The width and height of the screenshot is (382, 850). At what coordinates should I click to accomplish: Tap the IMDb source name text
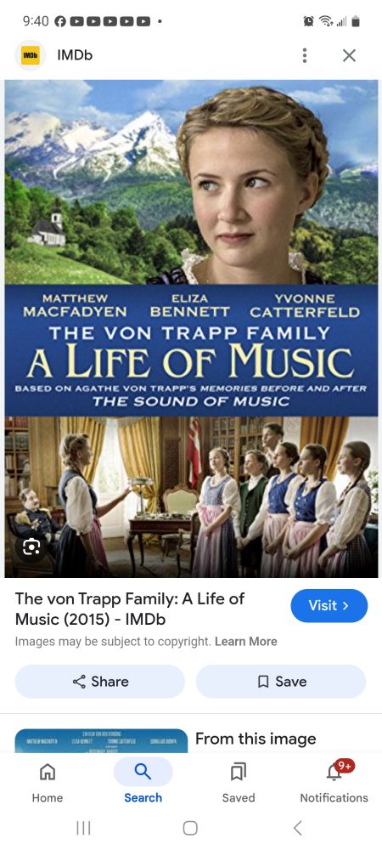[x=75, y=55]
